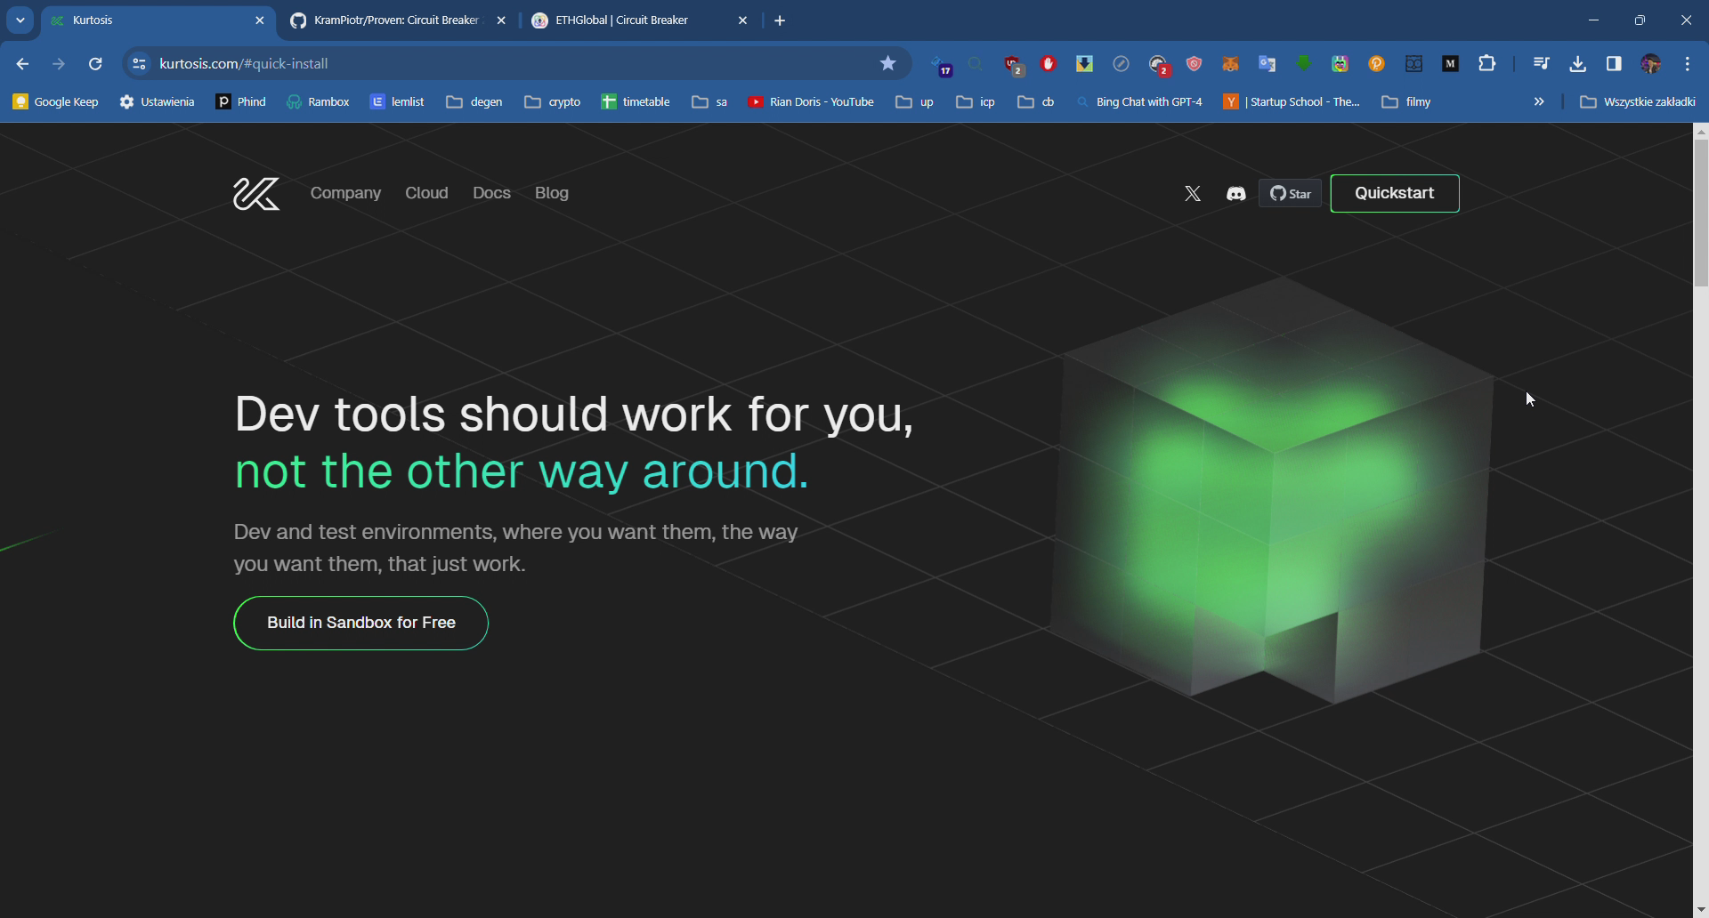Image resolution: width=1709 pixels, height=918 pixels.
Task: Open the Docs nav link
Action: pyautogui.click(x=491, y=193)
